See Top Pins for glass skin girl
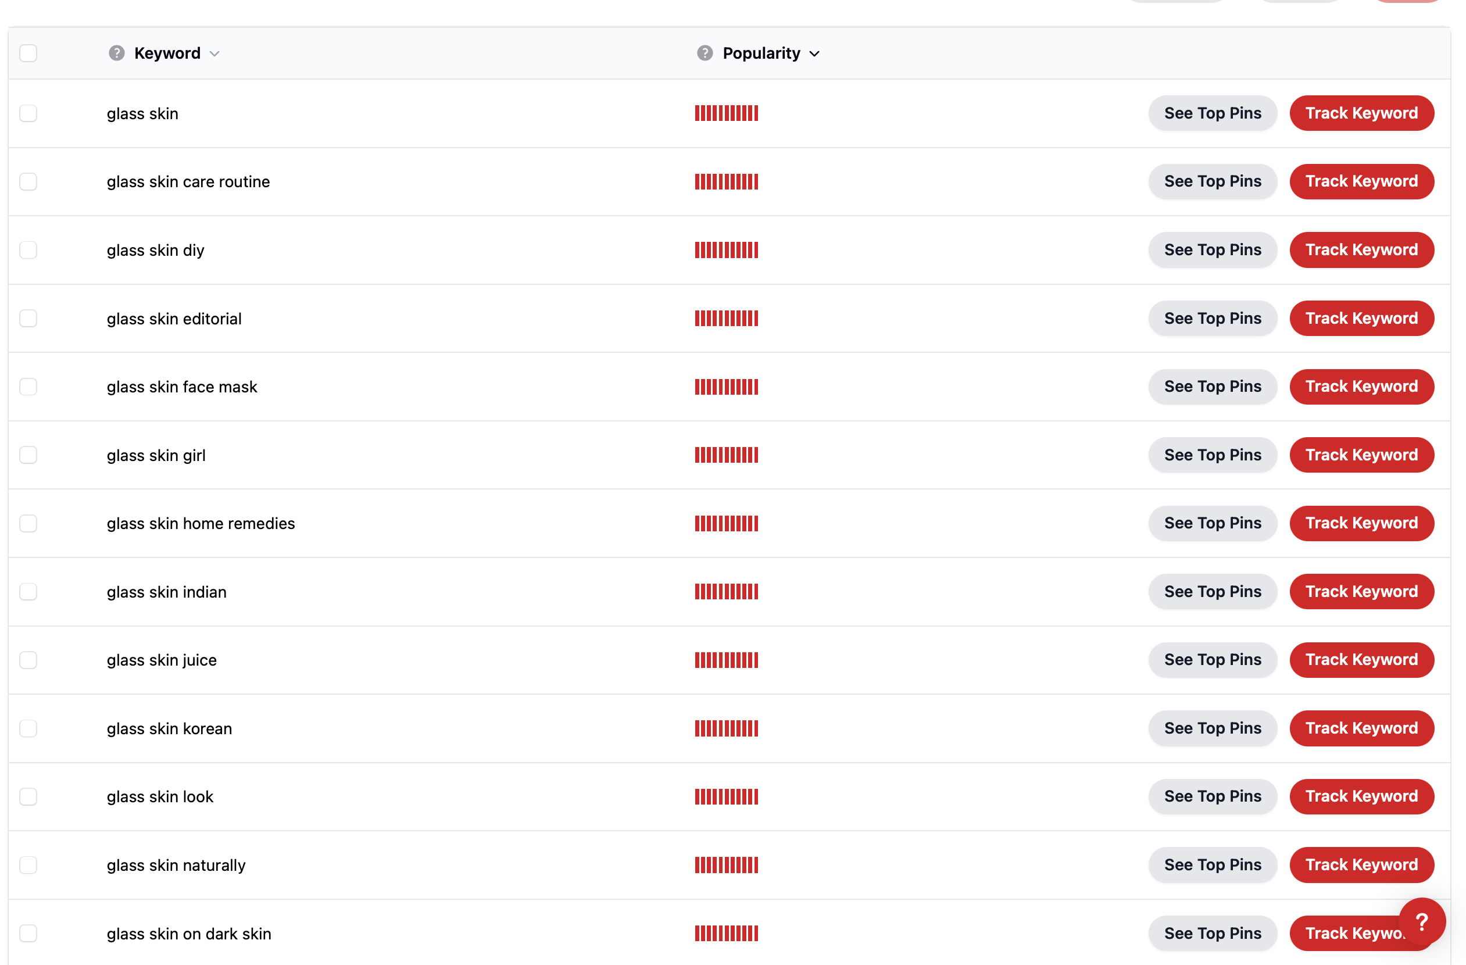The width and height of the screenshot is (1466, 965). coord(1212,455)
